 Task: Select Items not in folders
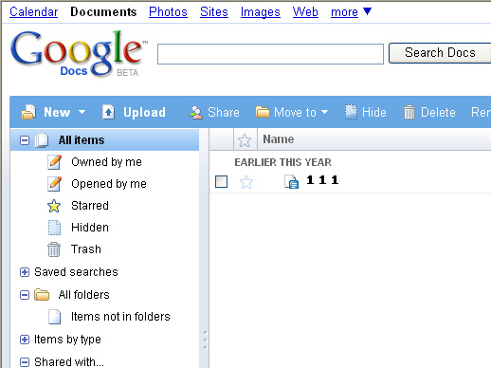point(120,317)
